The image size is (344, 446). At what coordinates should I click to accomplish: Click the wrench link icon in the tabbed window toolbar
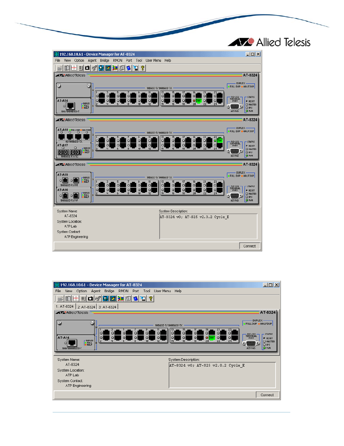pos(98,298)
